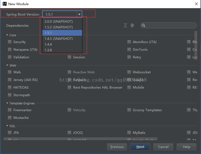Check the Groovy Templates checkbox

click(129, 110)
